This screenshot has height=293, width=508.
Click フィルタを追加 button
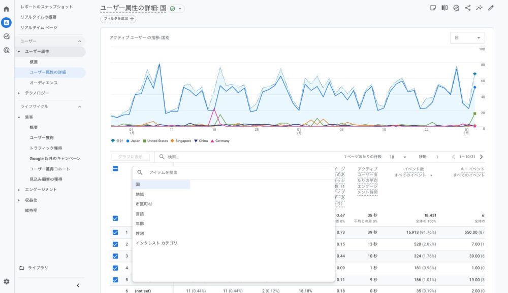[118, 19]
